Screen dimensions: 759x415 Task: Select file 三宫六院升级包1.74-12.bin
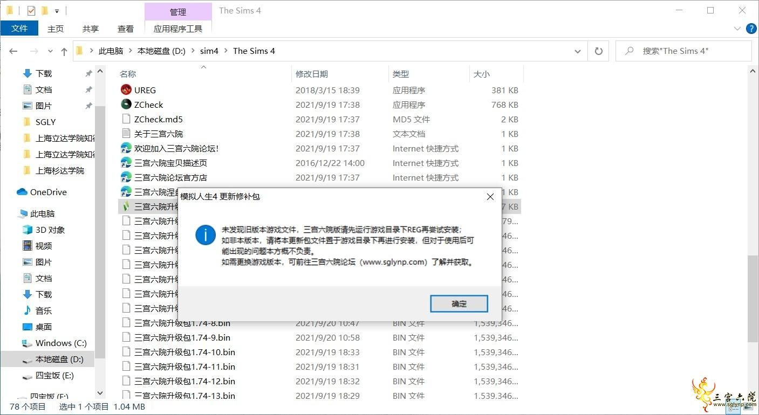point(184,381)
